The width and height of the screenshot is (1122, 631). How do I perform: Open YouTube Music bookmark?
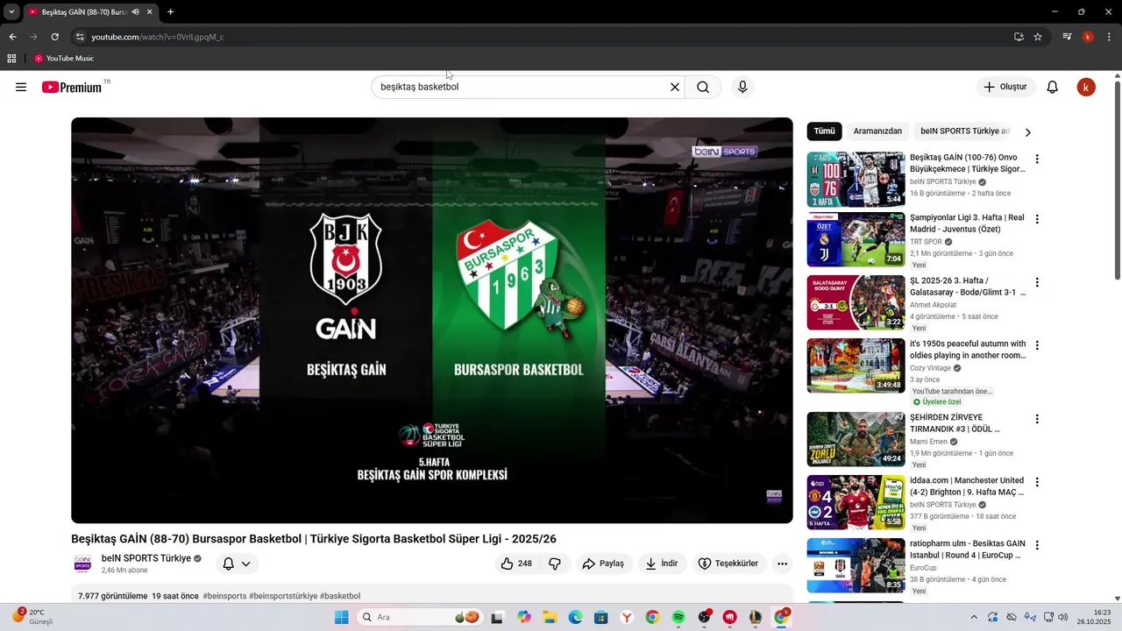pyautogui.click(x=64, y=59)
